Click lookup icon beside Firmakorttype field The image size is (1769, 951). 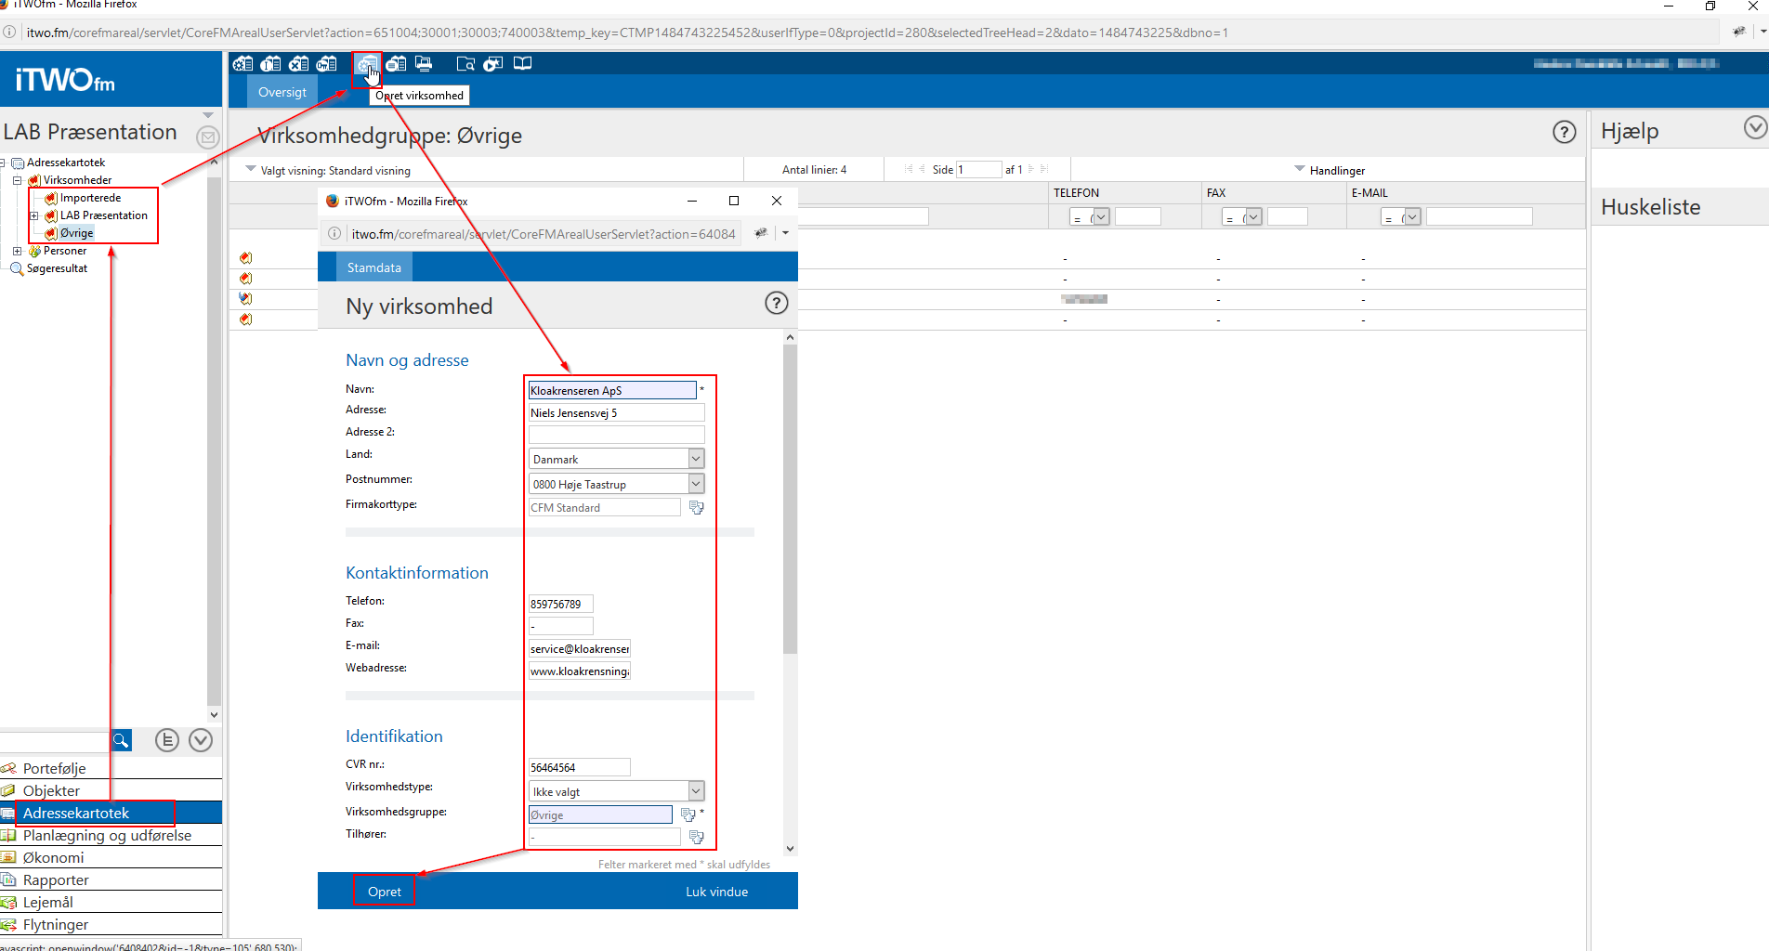tap(696, 508)
